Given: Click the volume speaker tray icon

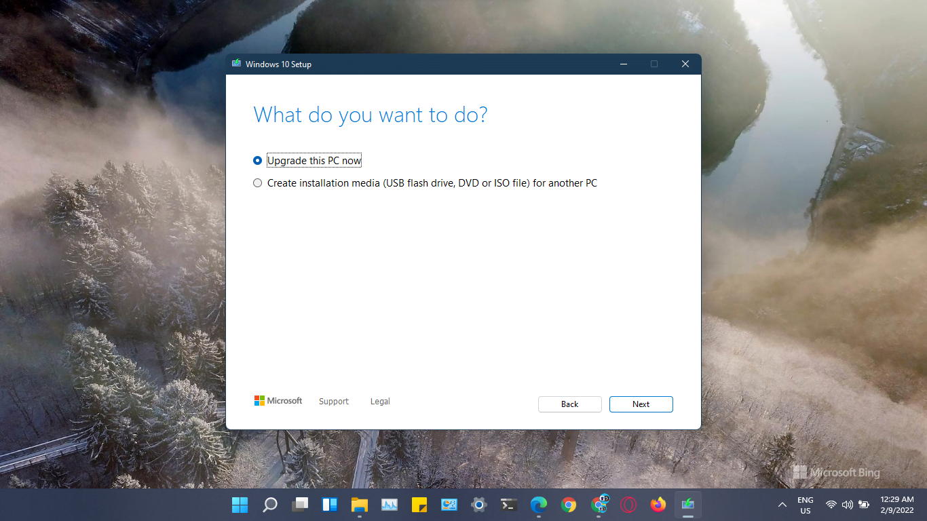Looking at the screenshot, I should pos(847,505).
